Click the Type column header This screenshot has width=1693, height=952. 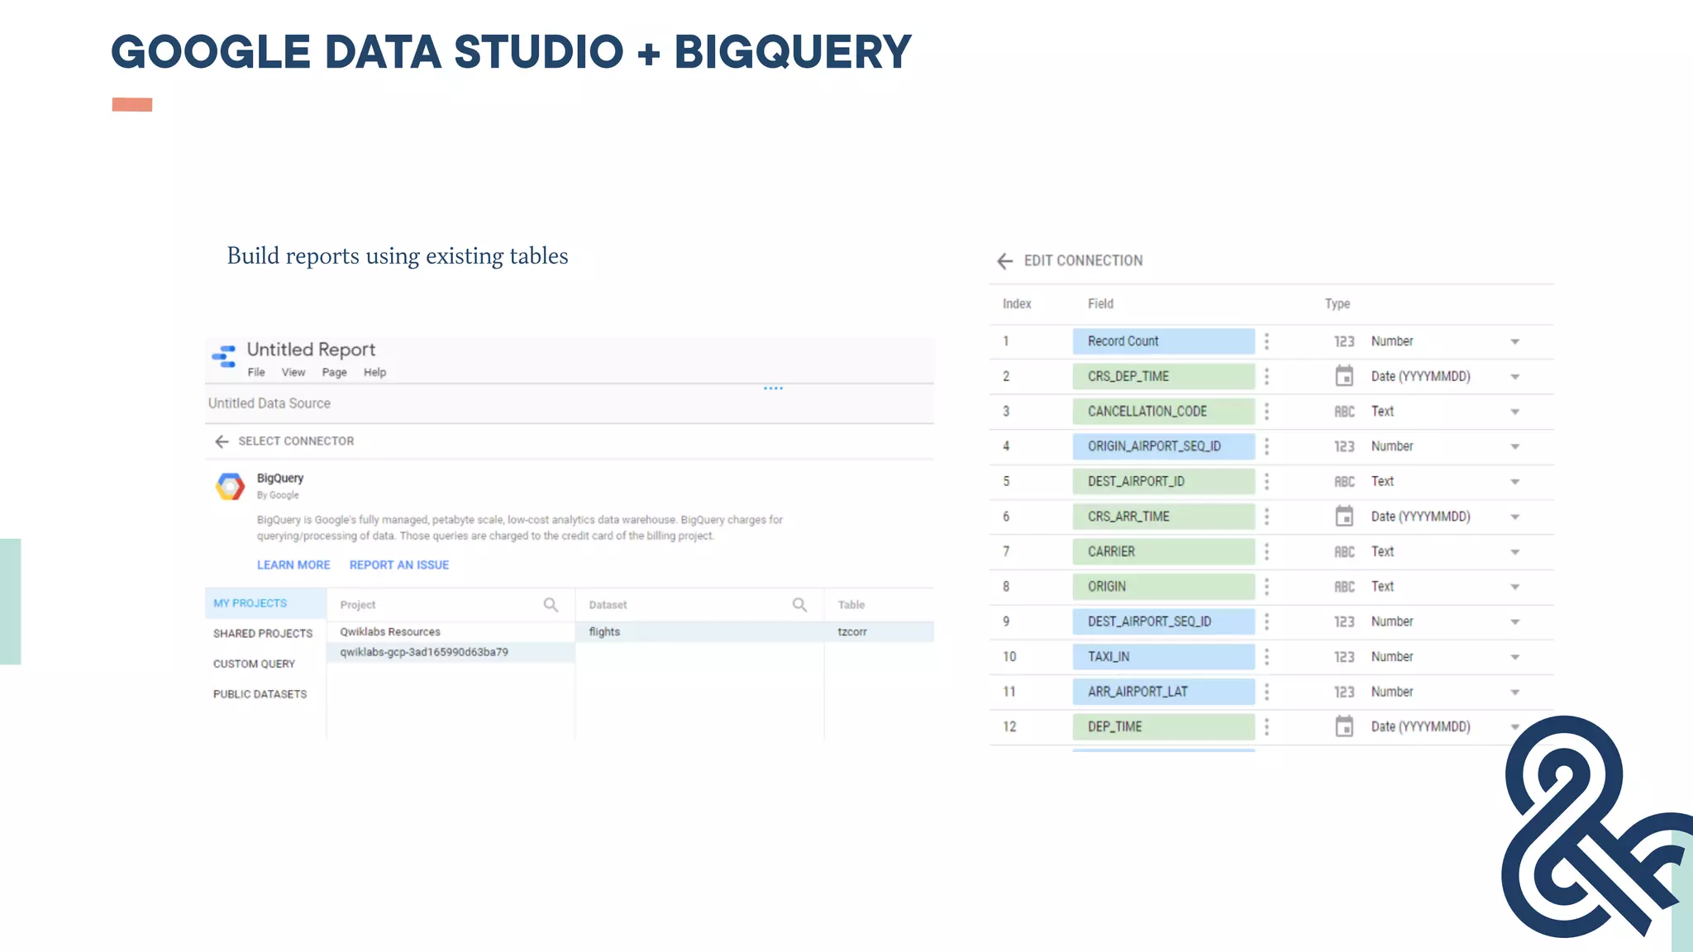(1338, 304)
